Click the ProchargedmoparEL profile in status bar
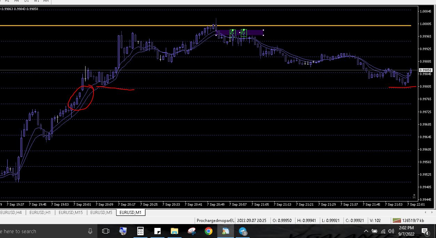 (x=216, y=221)
